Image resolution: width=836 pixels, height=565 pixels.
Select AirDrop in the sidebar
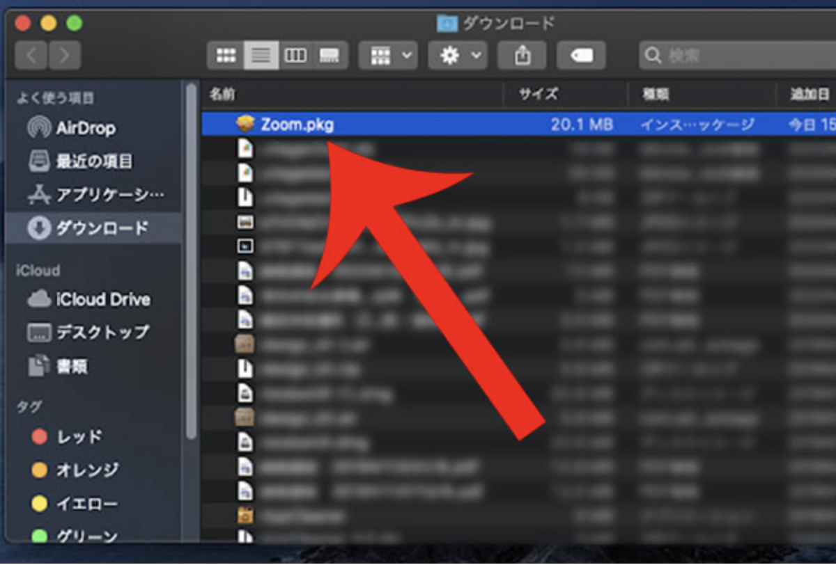[86, 127]
